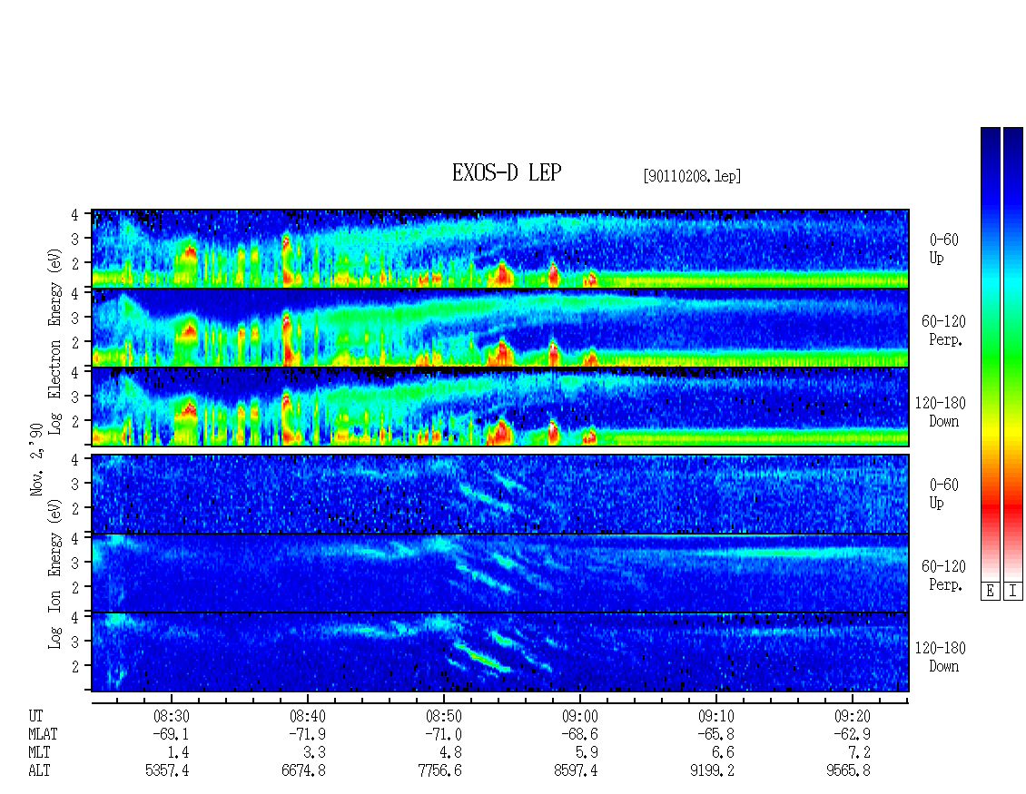Click the EXOS-D LEP plot title
Image resolution: width=1026 pixels, height=794 pixels.
pos(507,172)
